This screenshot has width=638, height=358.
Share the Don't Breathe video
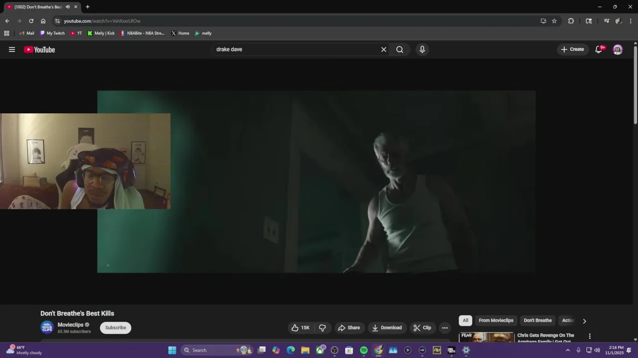pyautogui.click(x=349, y=328)
